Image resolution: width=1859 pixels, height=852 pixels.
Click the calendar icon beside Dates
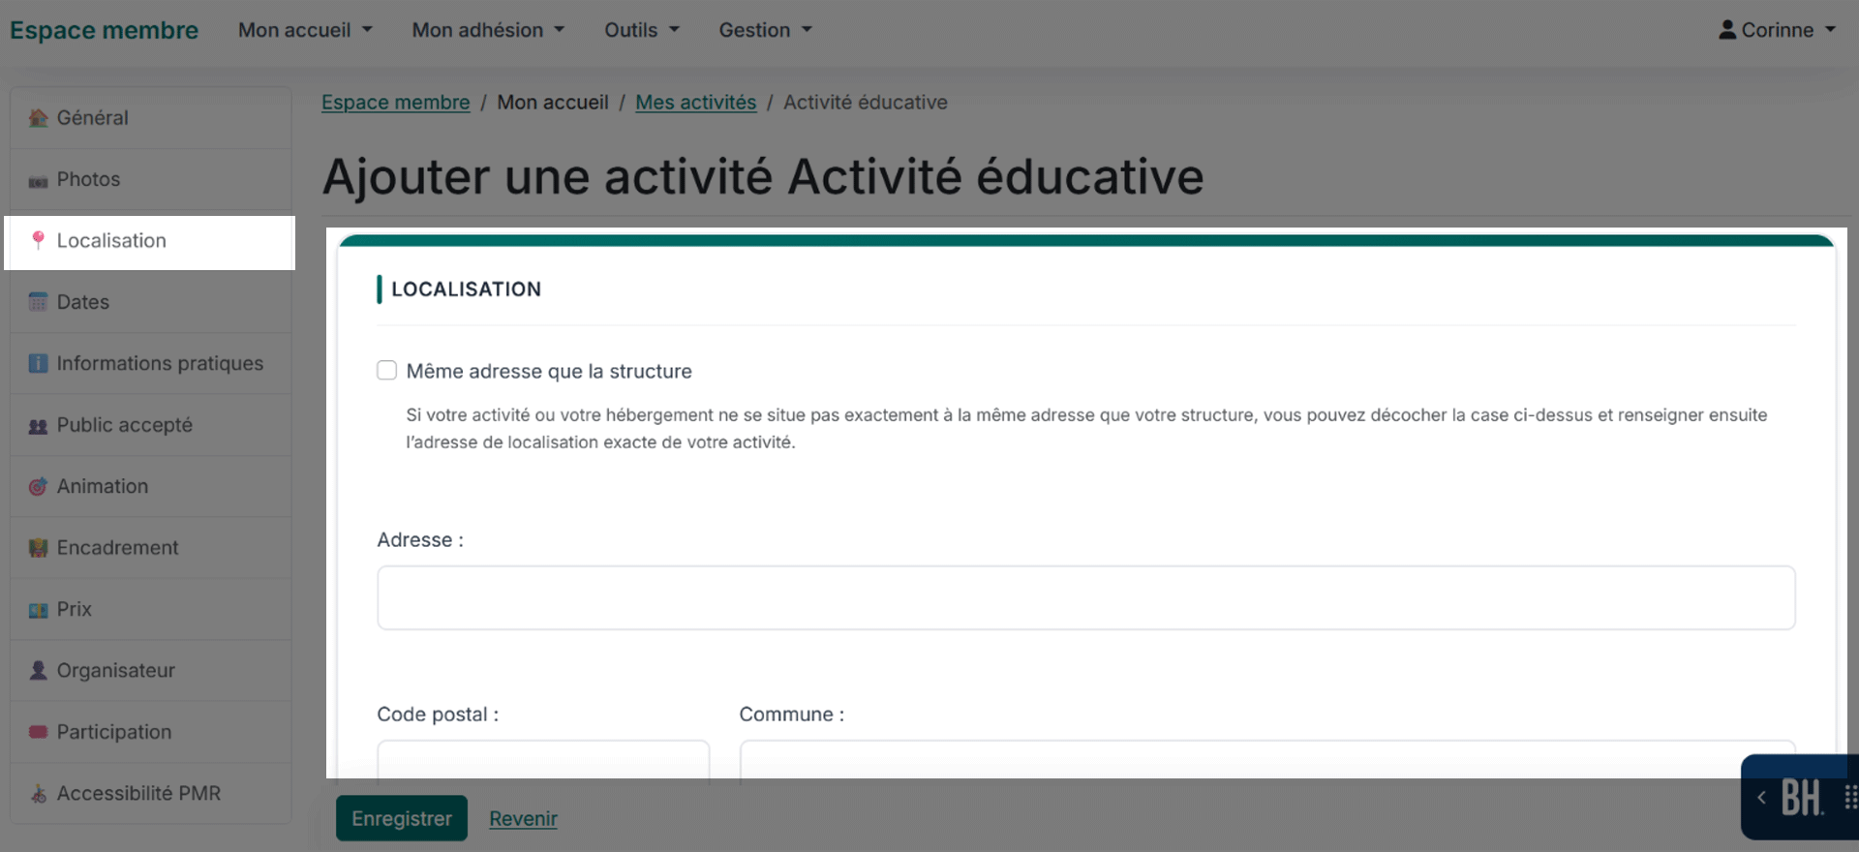[38, 302]
